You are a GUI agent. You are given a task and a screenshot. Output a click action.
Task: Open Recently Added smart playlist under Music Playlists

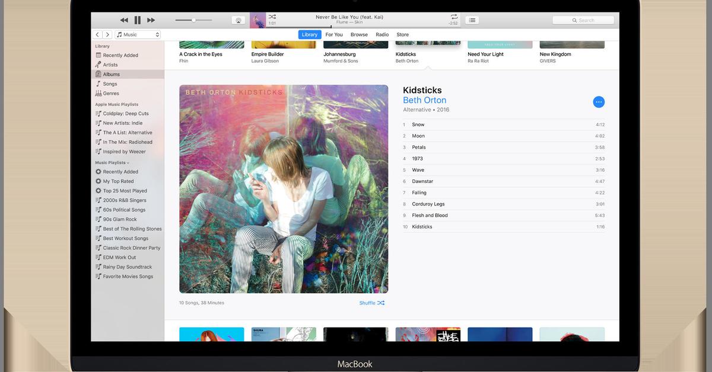pyautogui.click(x=128, y=172)
